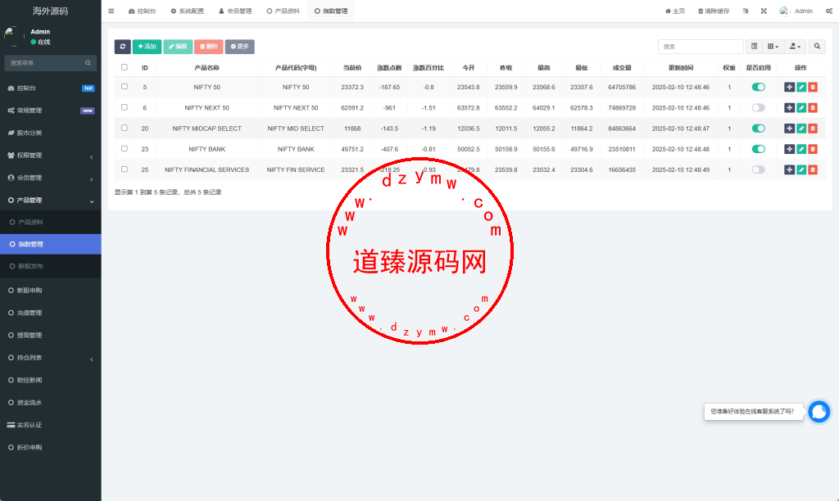Click the green 添加 add button
839x501 pixels.
point(147,47)
